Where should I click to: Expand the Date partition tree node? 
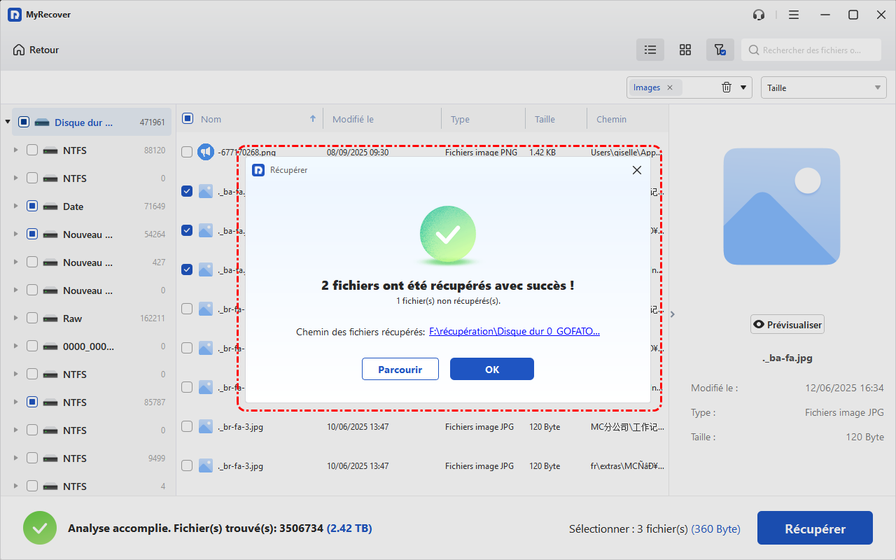[x=15, y=206]
